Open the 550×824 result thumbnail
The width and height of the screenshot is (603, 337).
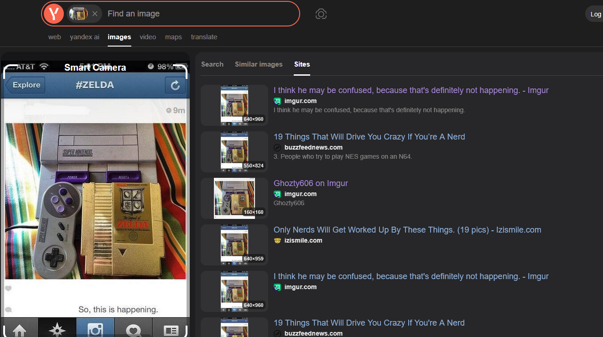234,152
